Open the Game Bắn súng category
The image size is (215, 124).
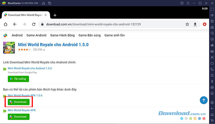[89, 35]
